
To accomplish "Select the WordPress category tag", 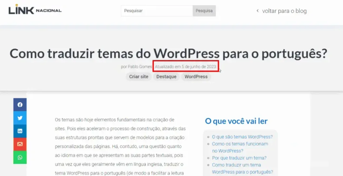I will (x=196, y=77).
